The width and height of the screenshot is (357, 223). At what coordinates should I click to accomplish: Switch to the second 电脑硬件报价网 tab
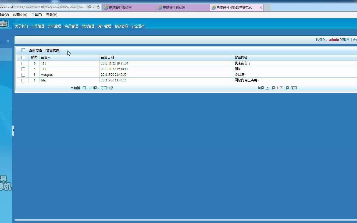tap(183, 8)
